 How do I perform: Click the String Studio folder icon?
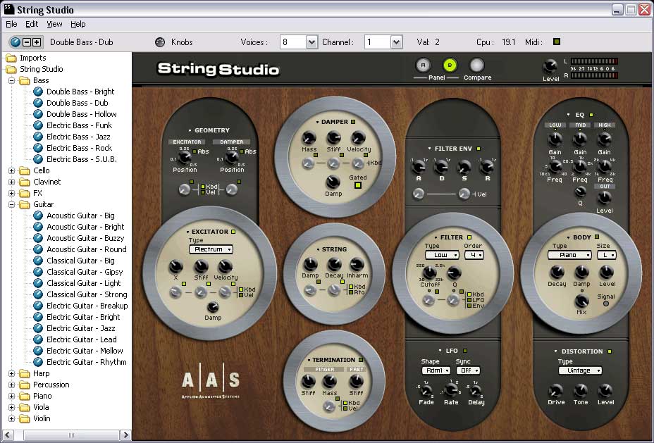click(11, 69)
